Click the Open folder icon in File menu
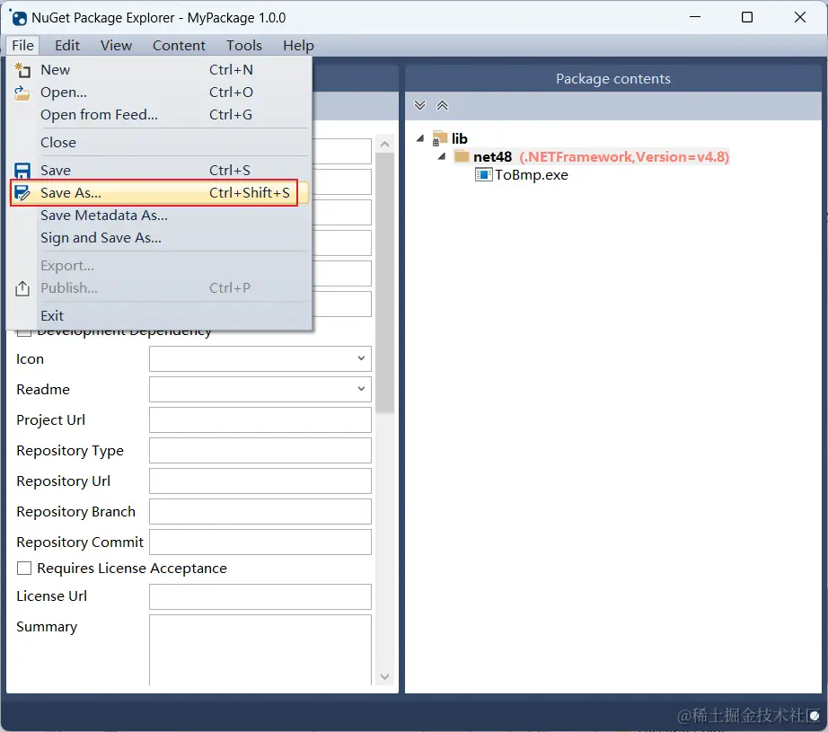Screen dimensions: 828x732 (x=22, y=93)
